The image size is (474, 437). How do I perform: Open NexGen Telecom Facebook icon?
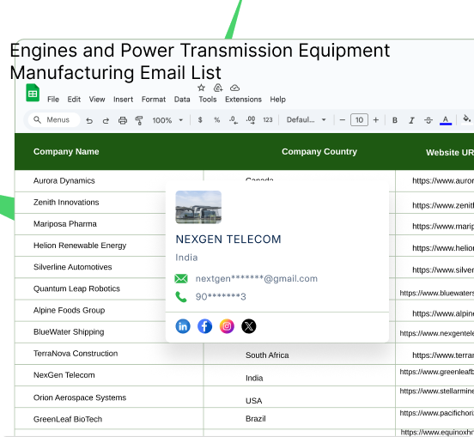[x=204, y=326]
